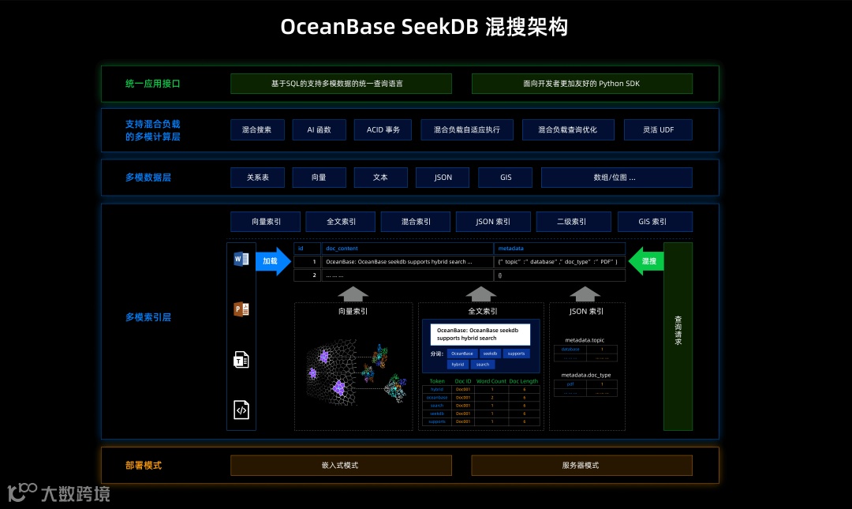Select the GIS data type box
Screen dimensions: 852x509
[x=506, y=178]
